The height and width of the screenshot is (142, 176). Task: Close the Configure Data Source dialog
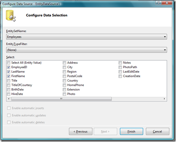(x=167, y=3)
